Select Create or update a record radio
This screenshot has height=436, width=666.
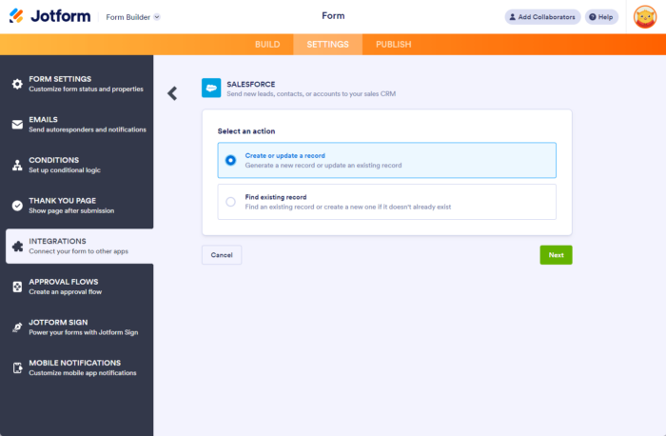(230, 160)
